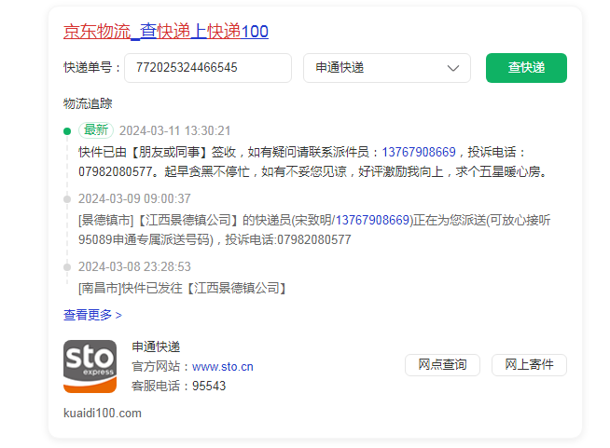Click the 网上寄件 button

[x=529, y=364]
